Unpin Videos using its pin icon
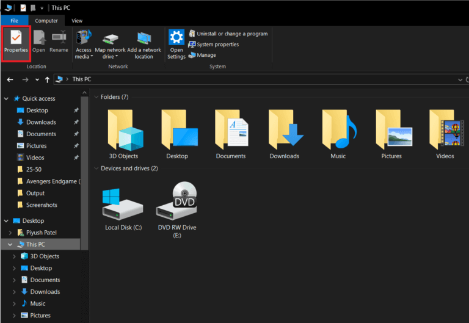This screenshot has height=323, width=469. (x=76, y=158)
